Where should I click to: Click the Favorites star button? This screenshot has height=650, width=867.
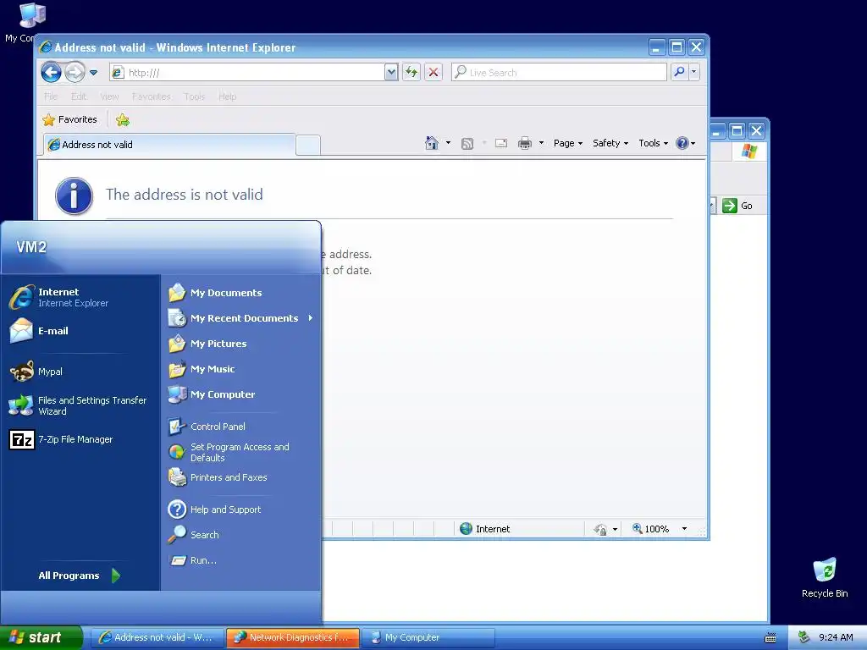pyautogui.click(x=69, y=119)
